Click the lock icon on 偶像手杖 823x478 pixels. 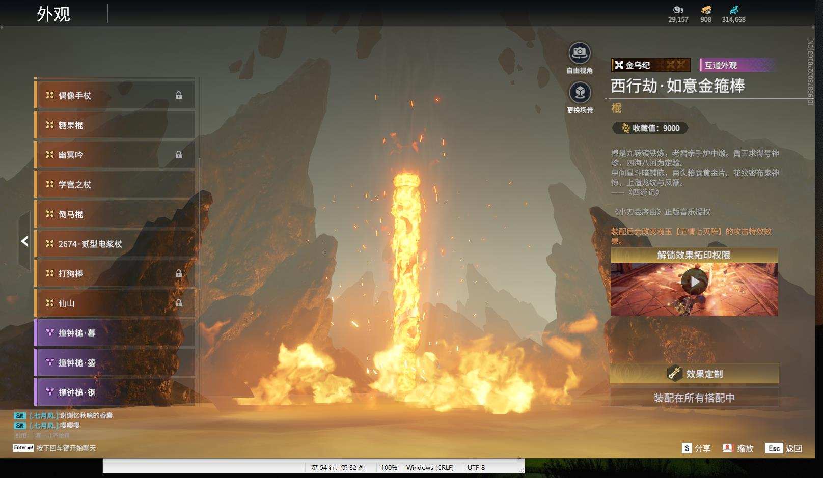click(x=179, y=95)
